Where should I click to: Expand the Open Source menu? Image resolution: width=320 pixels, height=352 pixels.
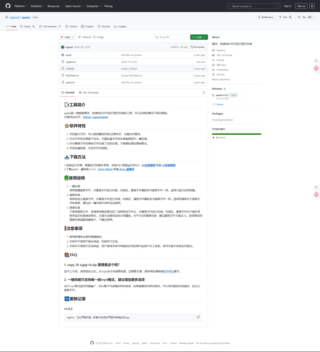point(74,6)
